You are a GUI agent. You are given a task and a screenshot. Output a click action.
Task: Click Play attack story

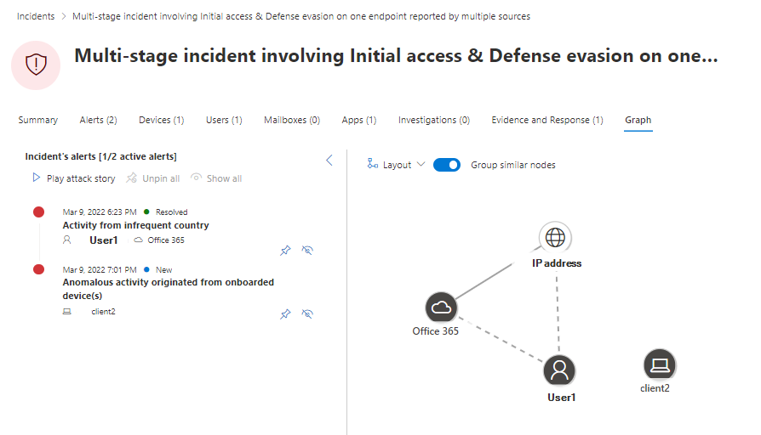tap(74, 178)
